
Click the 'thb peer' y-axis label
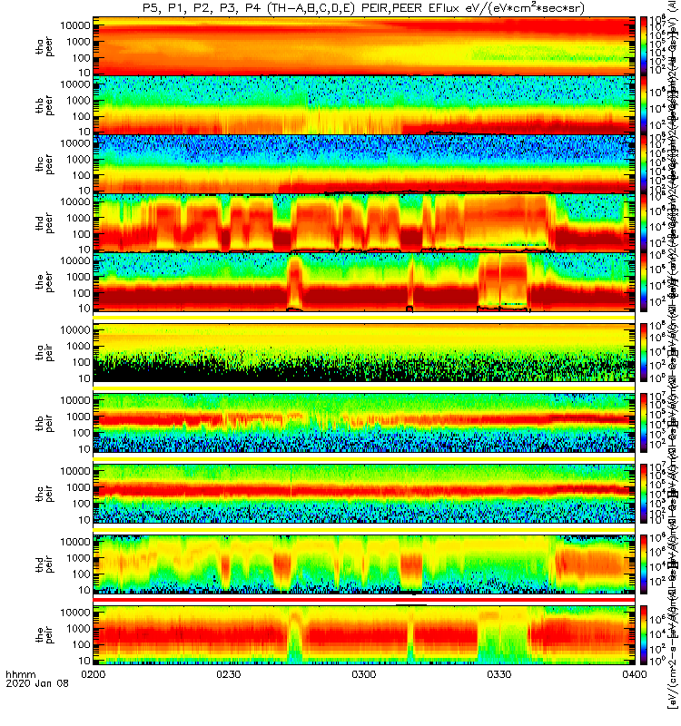pyautogui.click(x=44, y=105)
